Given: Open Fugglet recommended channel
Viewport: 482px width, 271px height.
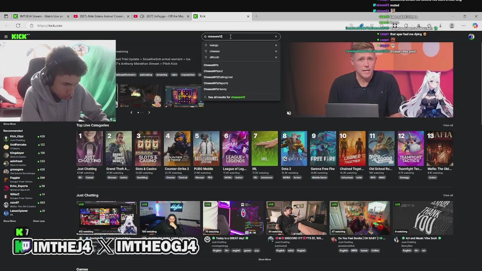Looking at the screenshot, I should pos(24,180).
